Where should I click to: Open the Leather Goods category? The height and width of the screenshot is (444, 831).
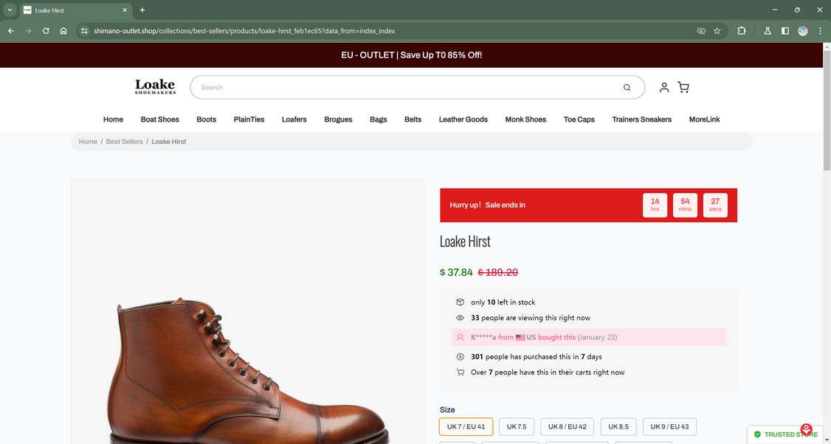(463, 119)
